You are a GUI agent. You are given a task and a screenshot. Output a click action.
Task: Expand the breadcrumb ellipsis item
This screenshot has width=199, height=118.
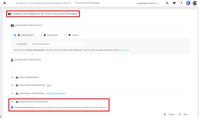pyautogui.click(x=11, y=3)
